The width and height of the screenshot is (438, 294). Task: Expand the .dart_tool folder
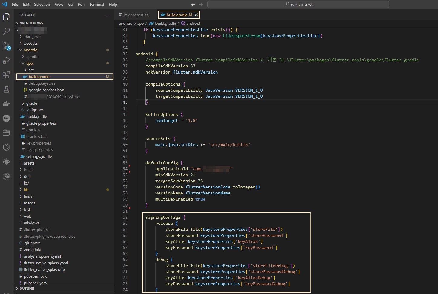click(32, 37)
